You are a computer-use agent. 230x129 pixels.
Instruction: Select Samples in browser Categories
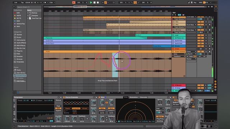pyautogui.click(x=19, y=57)
